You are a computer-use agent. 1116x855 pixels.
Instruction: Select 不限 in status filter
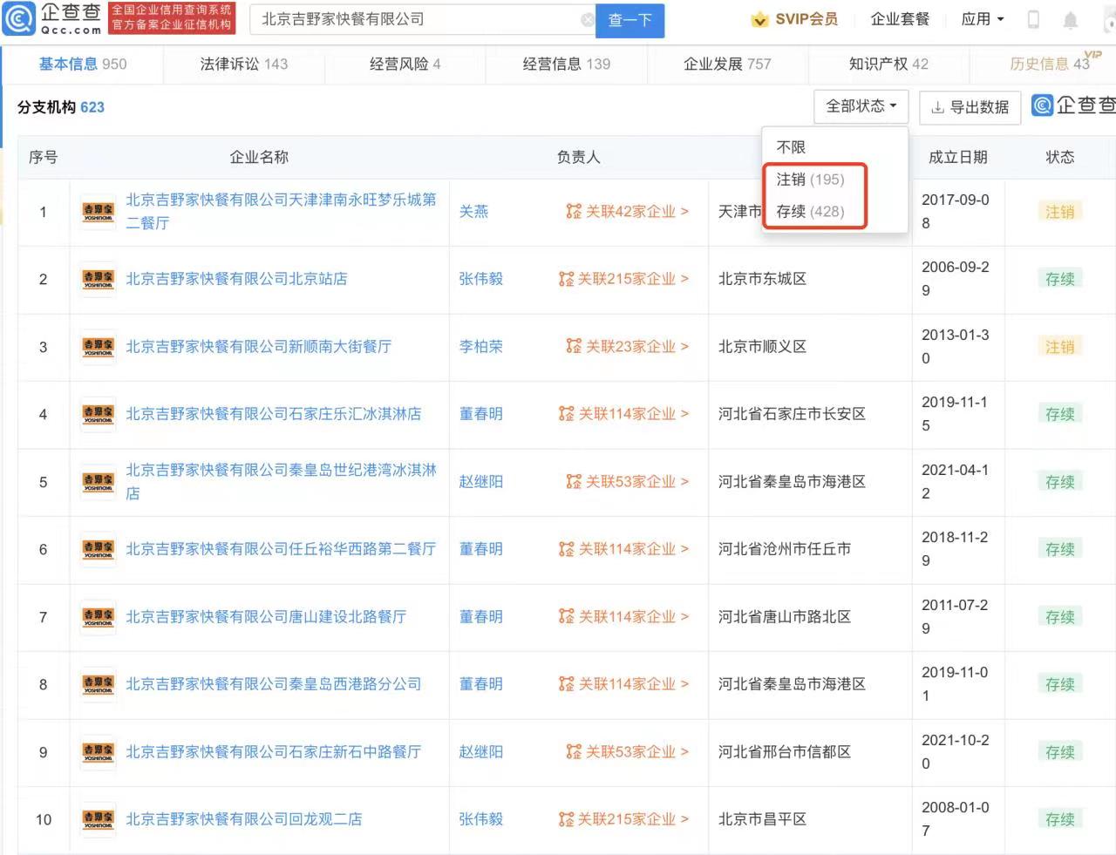coord(791,147)
